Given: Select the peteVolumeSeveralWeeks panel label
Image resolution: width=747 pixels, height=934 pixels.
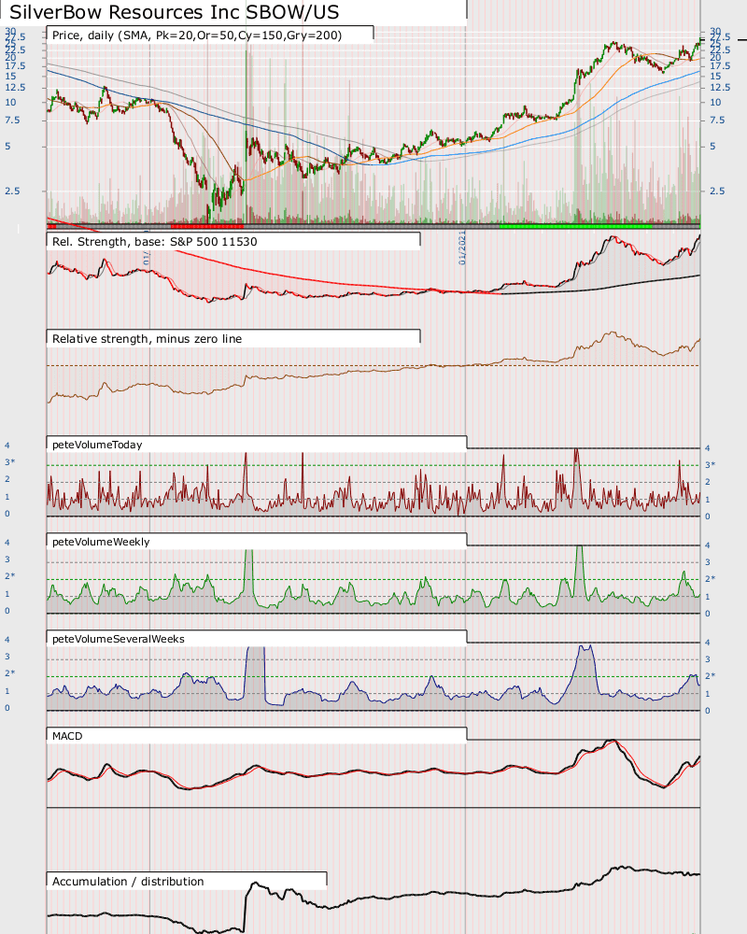Looking at the screenshot, I should pos(119,639).
